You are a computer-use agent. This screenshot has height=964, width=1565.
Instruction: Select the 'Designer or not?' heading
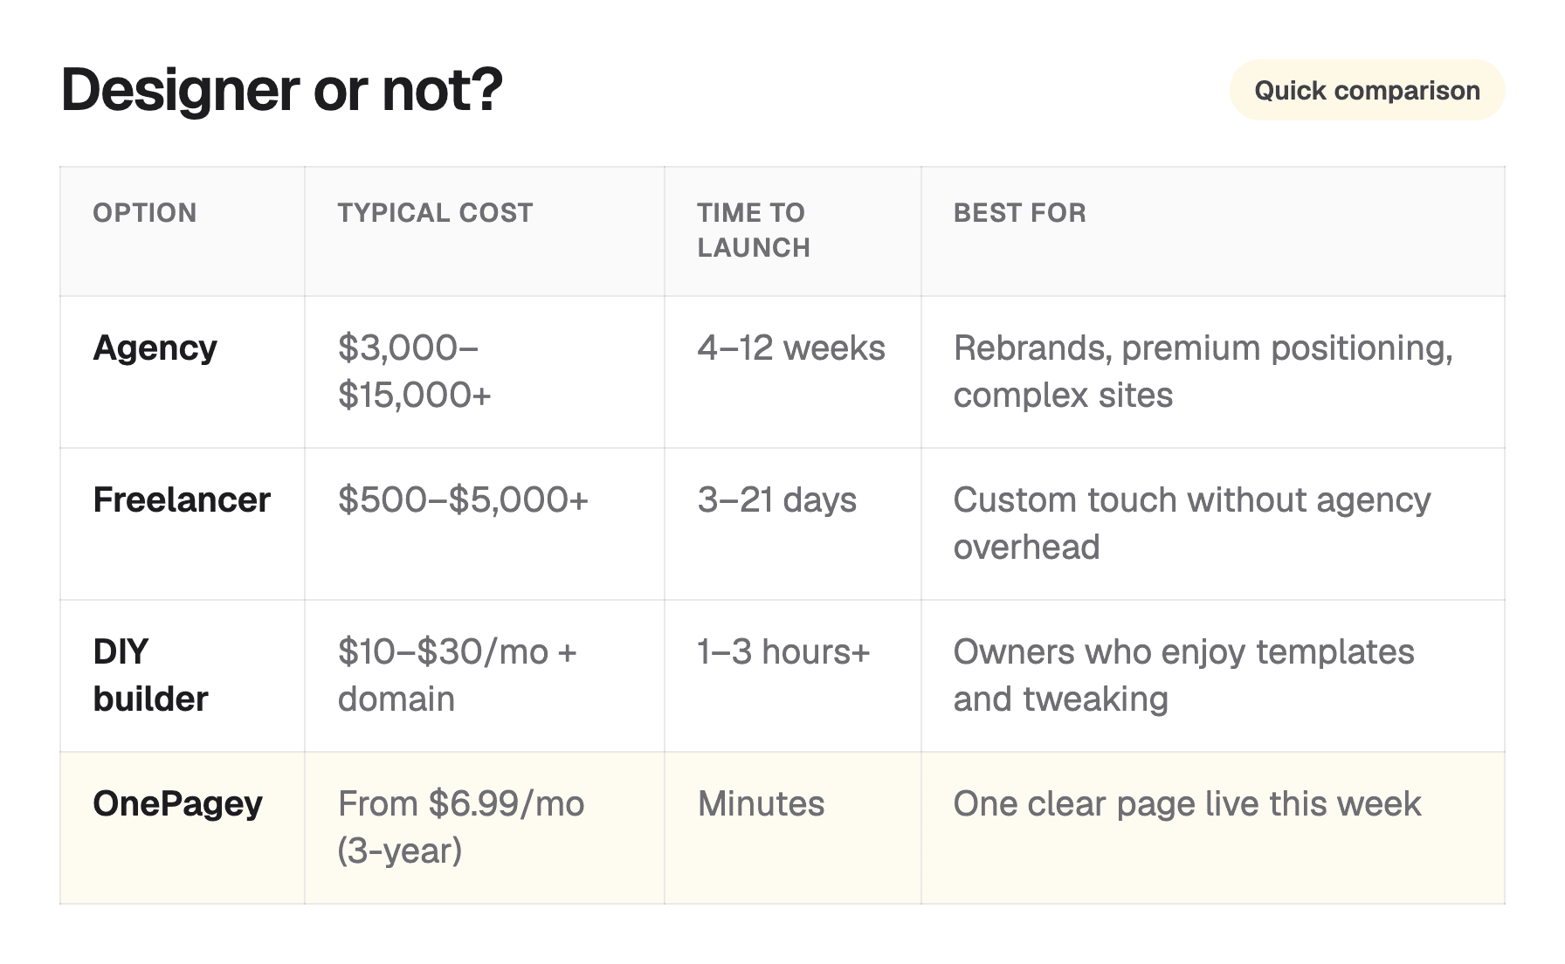282,89
